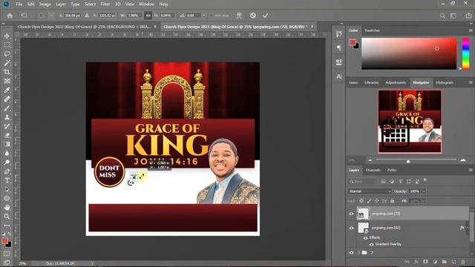
Task: Open the Opacity value dropdown arrow
Action: pyautogui.click(x=424, y=191)
